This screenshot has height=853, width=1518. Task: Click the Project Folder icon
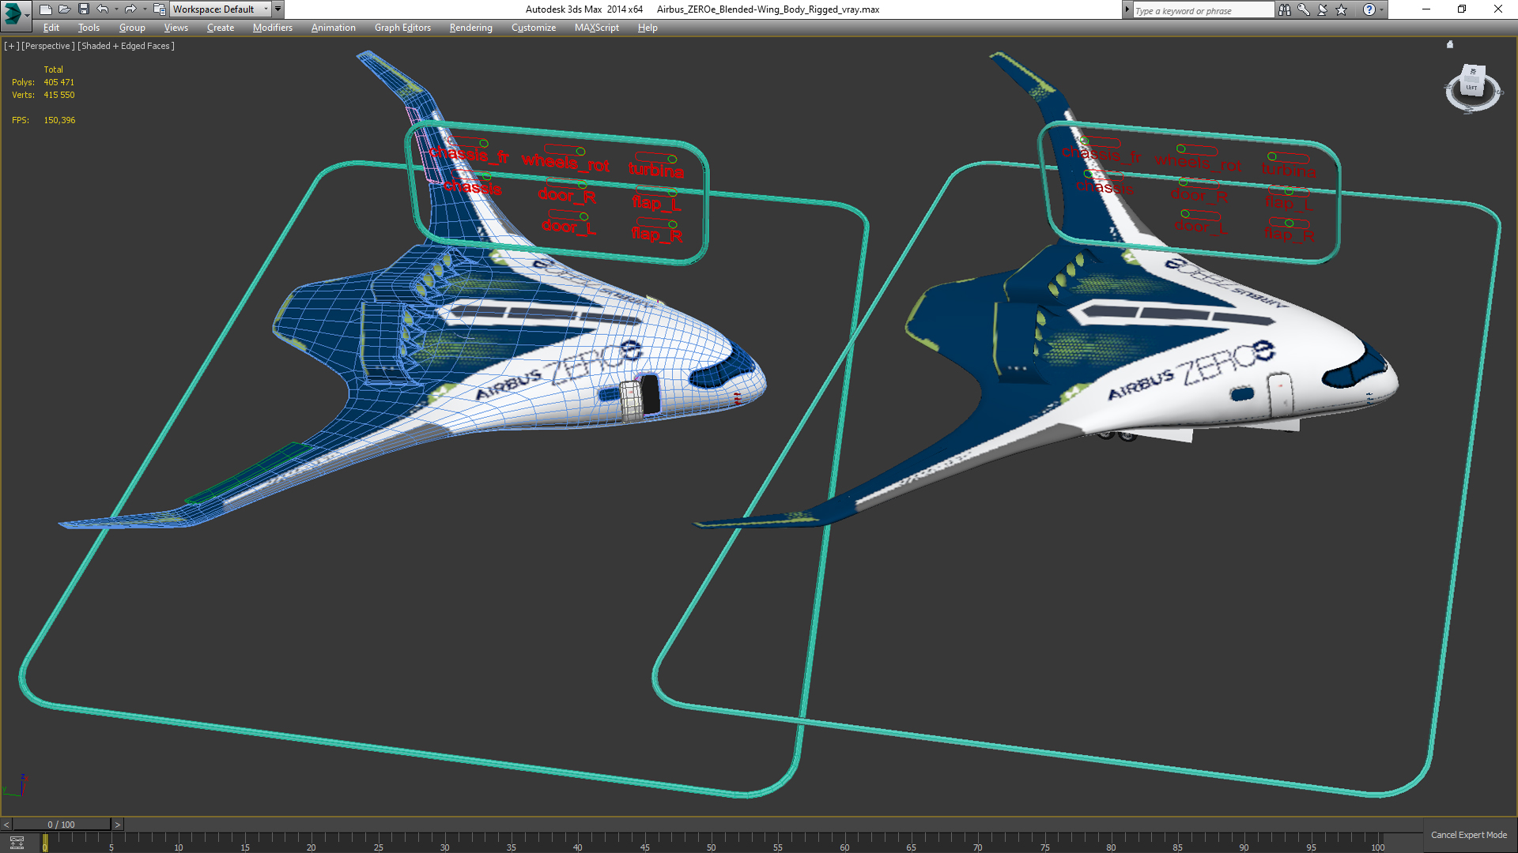click(x=159, y=9)
